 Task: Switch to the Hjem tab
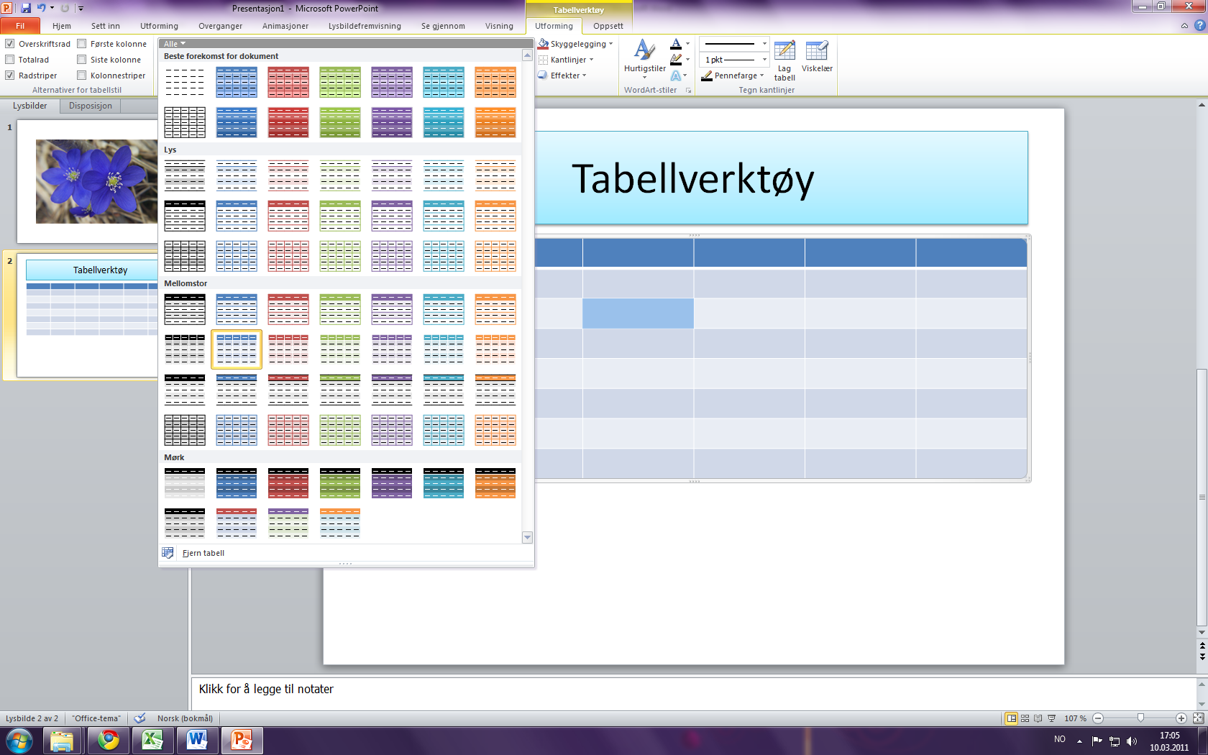[62, 26]
